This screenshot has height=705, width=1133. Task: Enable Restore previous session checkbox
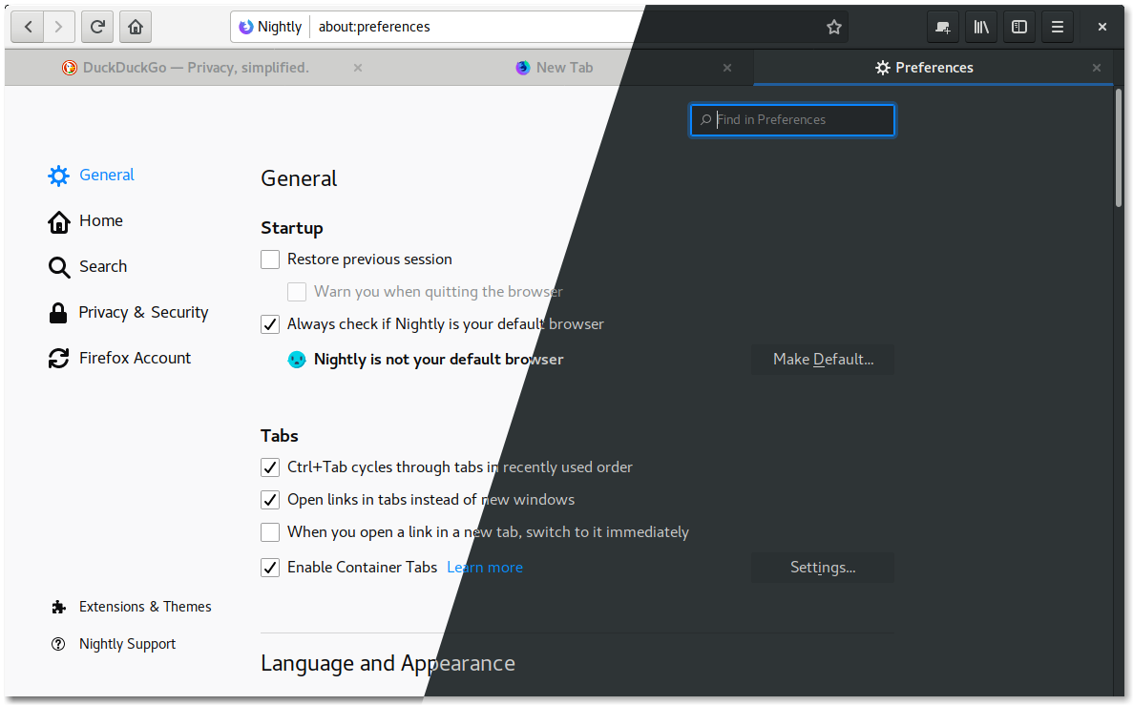[x=270, y=259]
